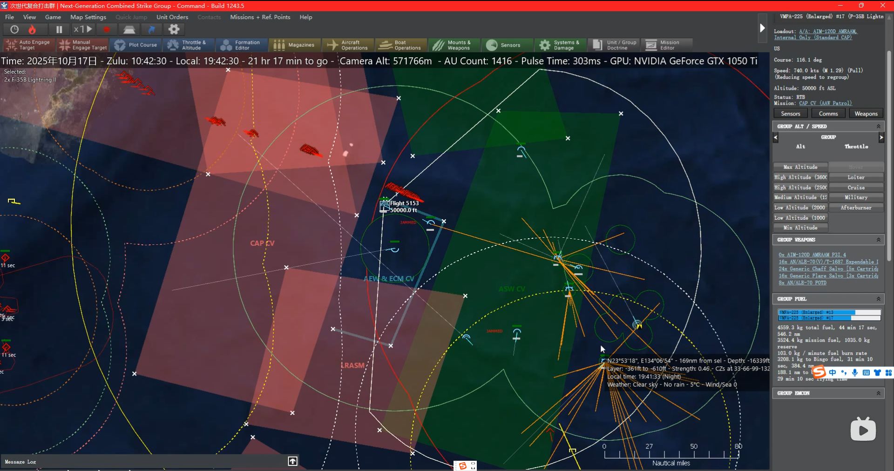Click Sogou IME soft keyboard icon
This screenshot has height=471, width=894.
coord(866,372)
